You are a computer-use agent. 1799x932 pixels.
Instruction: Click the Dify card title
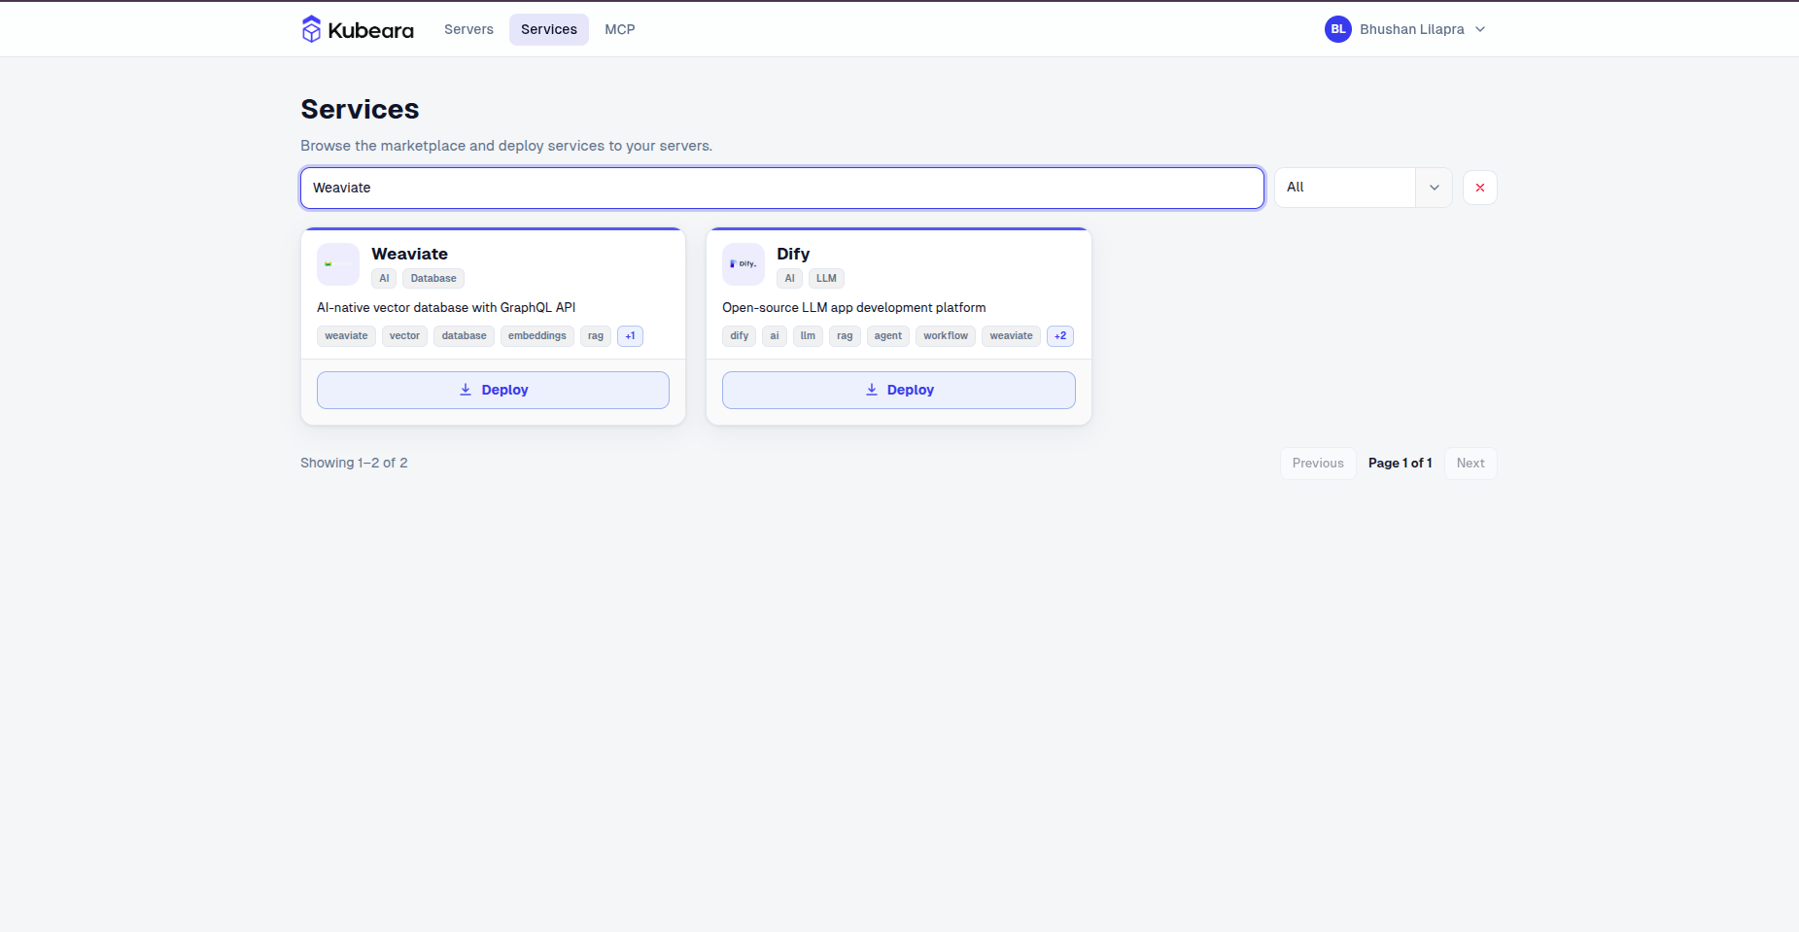(x=793, y=254)
